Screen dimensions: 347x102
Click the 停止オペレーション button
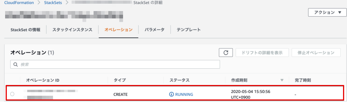click(316, 53)
